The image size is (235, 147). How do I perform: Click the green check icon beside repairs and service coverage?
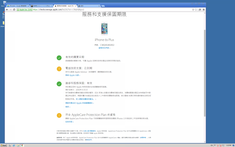point(59,84)
